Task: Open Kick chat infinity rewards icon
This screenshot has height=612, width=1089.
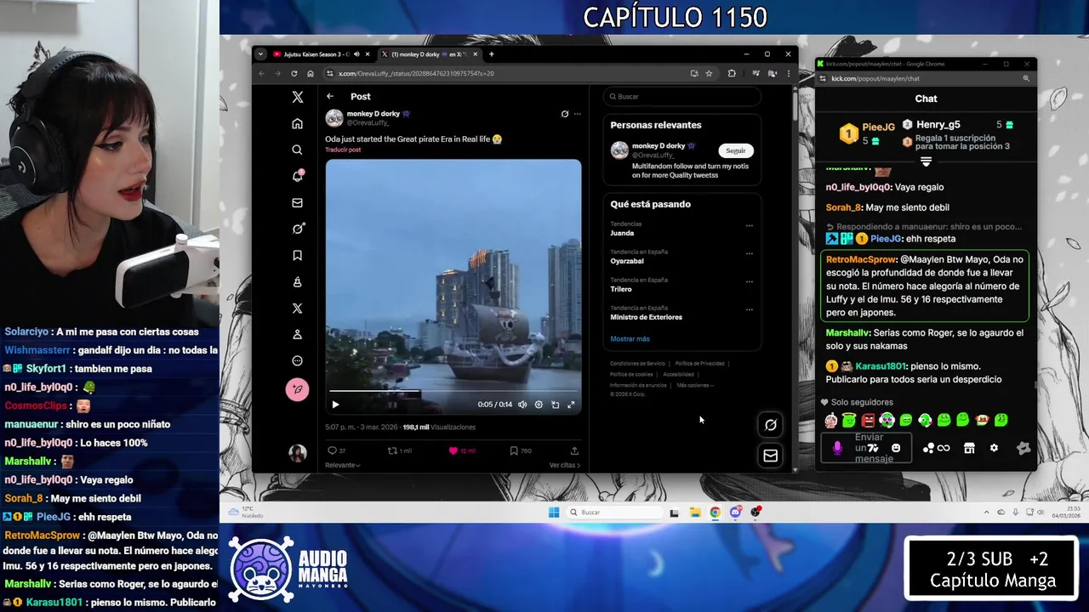Action: pyautogui.click(x=944, y=448)
